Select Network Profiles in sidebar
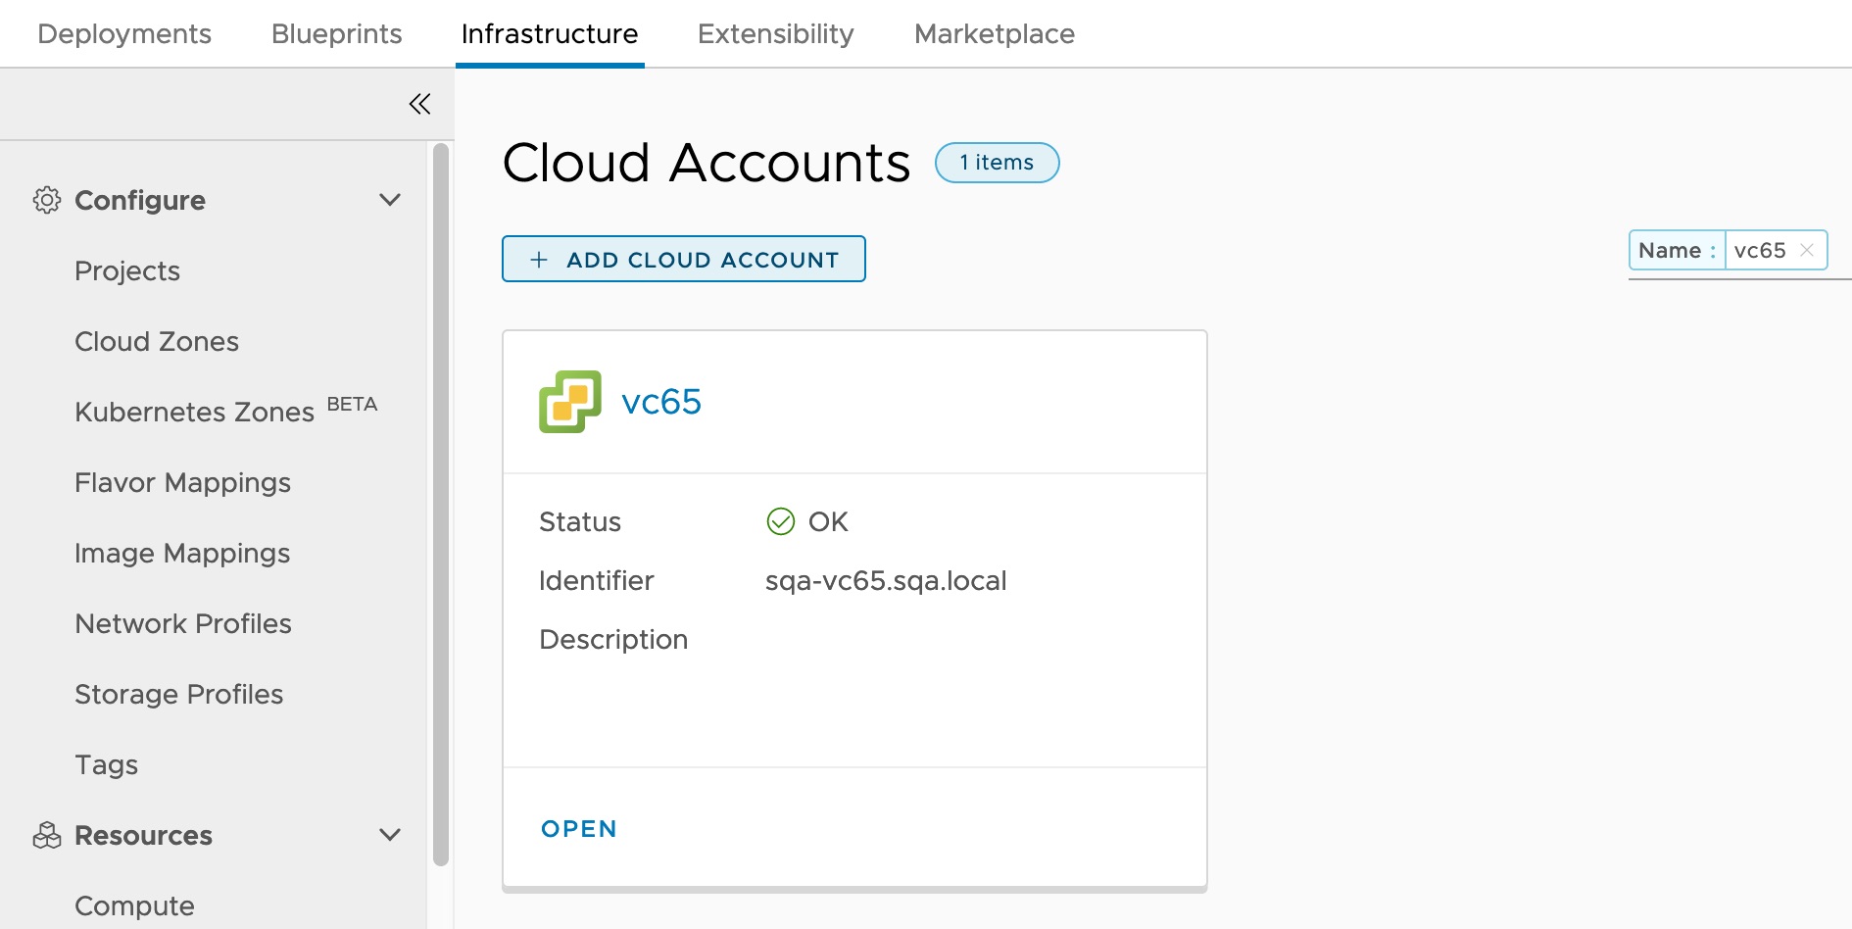 (x=182, y=623)
